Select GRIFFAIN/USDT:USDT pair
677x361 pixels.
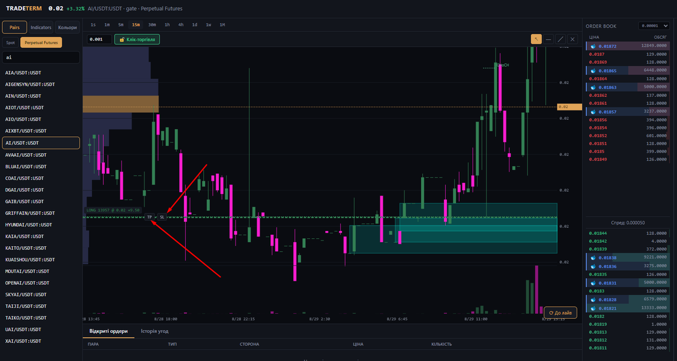[41, 213]
